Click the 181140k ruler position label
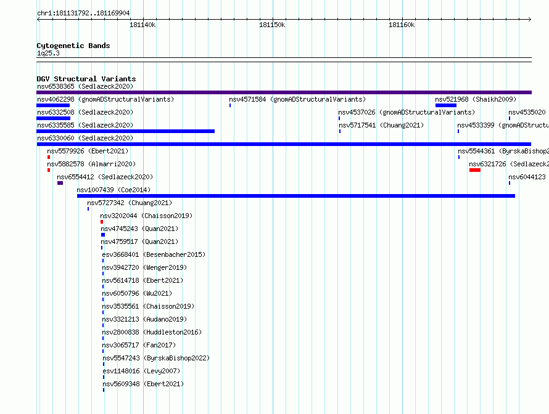This screenshot has height=414, width=549. [142, 25]
